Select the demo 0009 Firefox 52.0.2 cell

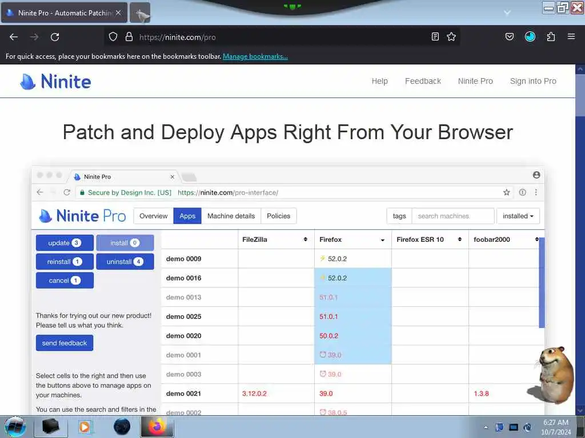(353, 258)
